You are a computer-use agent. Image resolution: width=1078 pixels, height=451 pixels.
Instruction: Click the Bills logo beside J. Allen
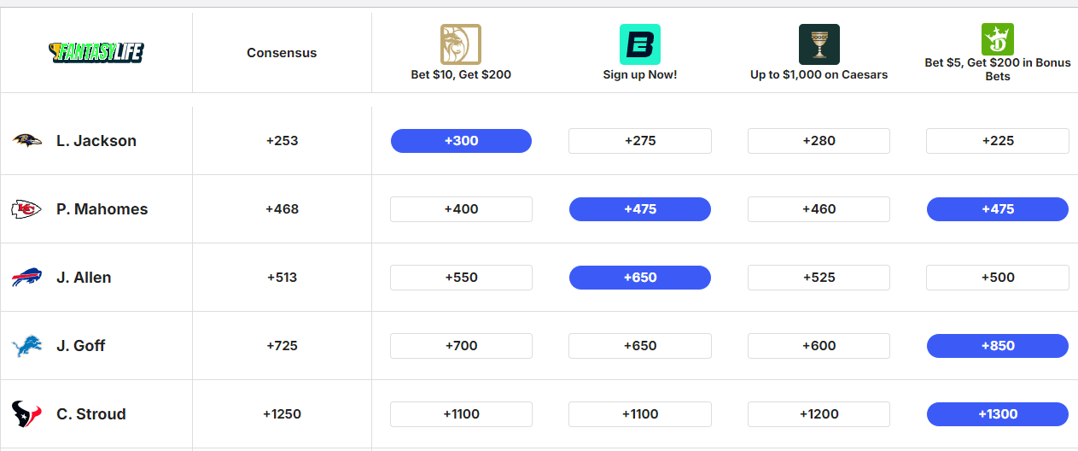pos(26,278)
